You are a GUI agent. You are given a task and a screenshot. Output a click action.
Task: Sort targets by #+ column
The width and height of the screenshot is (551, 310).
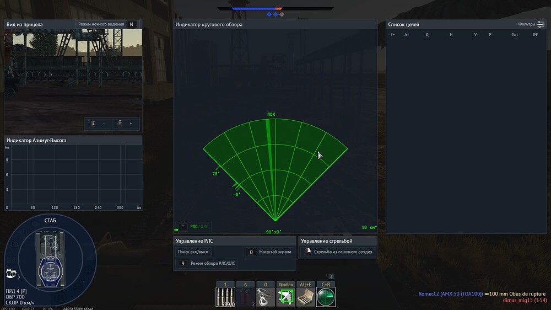click(x=392, y=35)
